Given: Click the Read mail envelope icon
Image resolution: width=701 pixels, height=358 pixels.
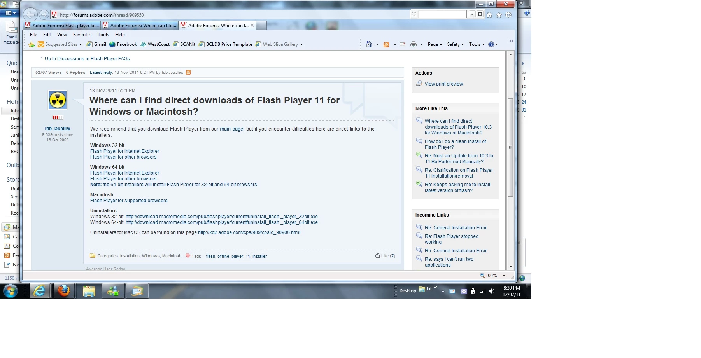Looking at the screenshot, I should click(403, 44).
